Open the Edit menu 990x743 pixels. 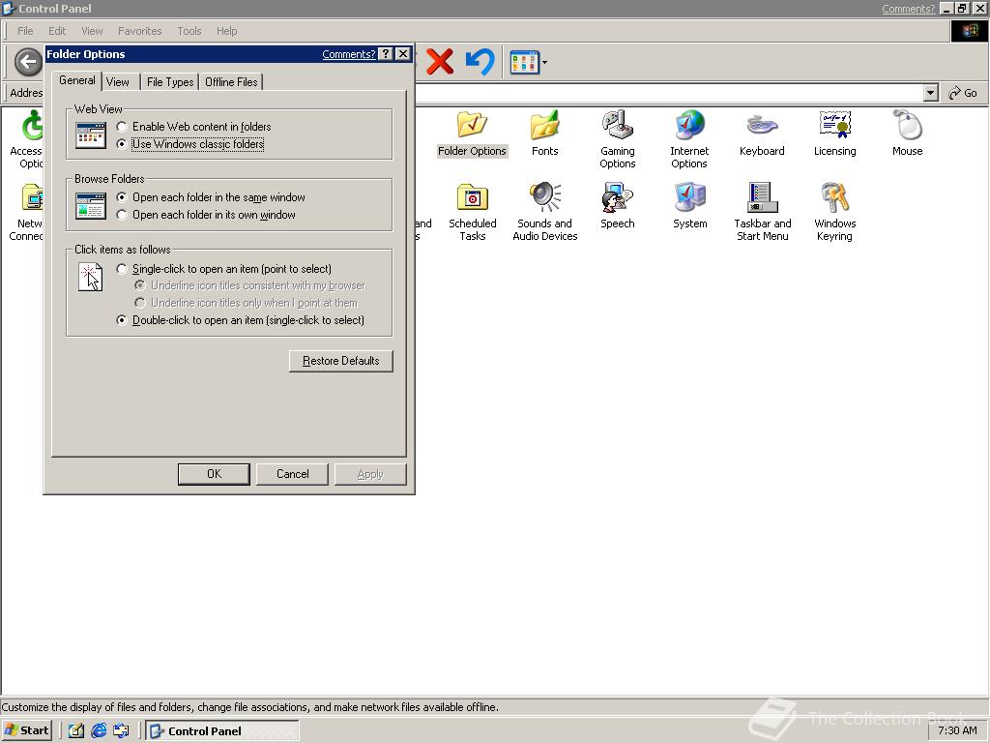click(57, 31)
